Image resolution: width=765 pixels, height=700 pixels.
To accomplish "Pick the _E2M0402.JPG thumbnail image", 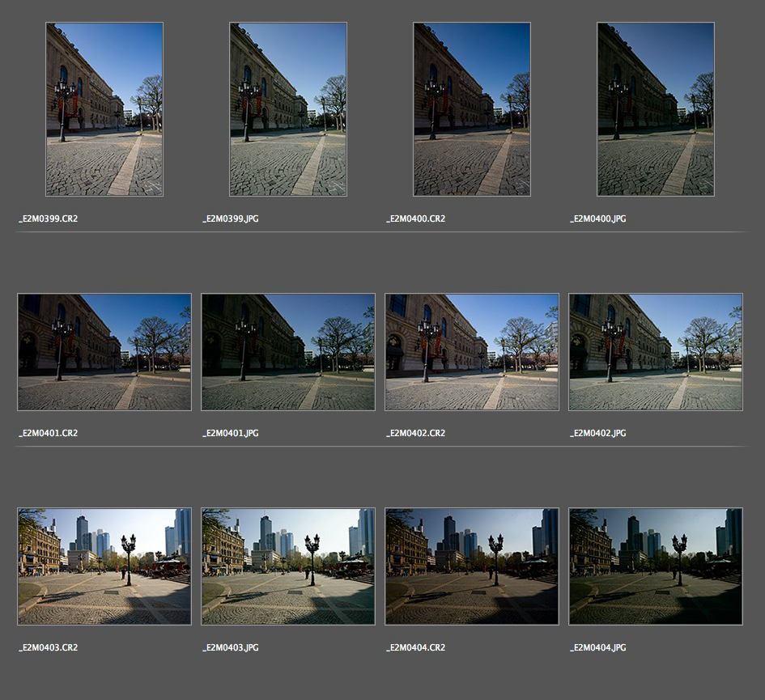I will [656, 352].
